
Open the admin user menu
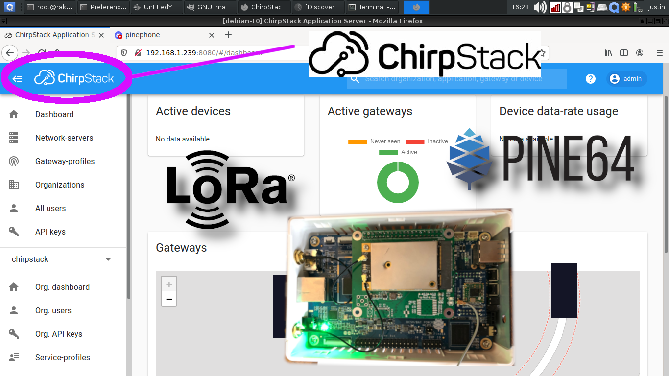(x=627, y=79)
